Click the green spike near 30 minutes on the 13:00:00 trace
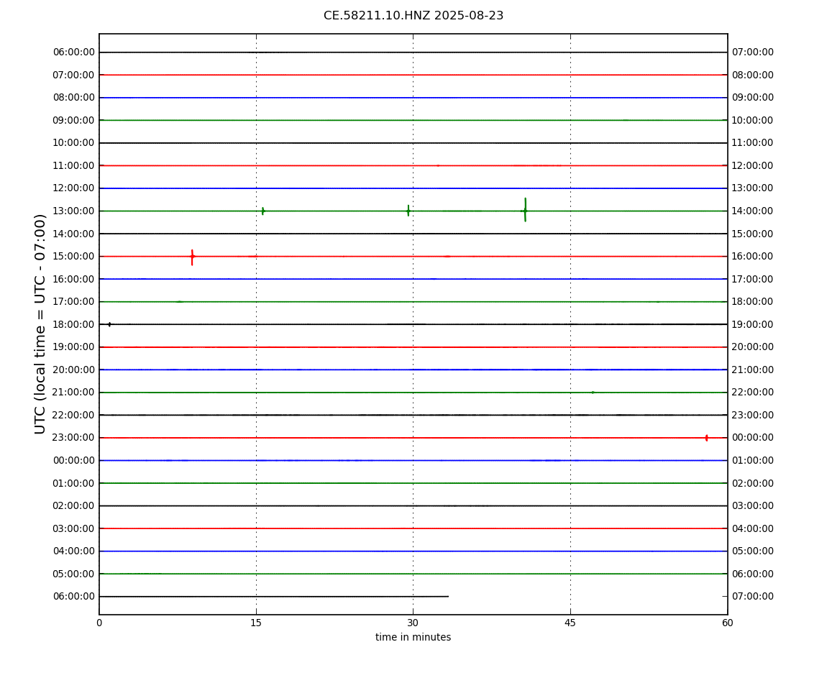The width and height of the screenshot is (827, 683). click(x=408, y=211)
